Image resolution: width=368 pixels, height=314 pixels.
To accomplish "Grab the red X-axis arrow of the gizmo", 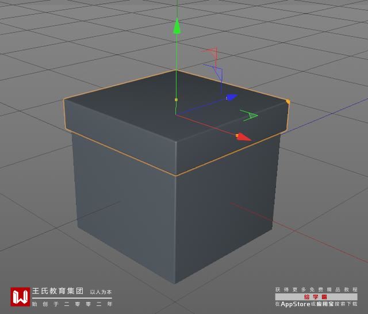I will click(244, 137).
